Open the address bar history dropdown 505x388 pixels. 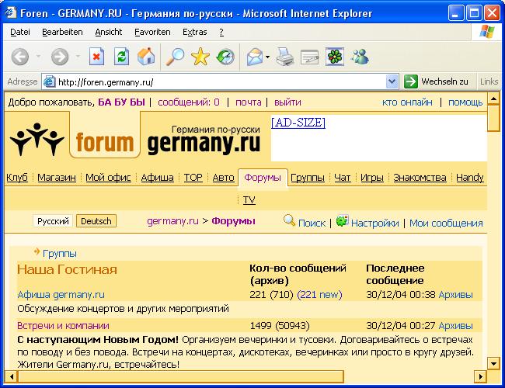392,81
